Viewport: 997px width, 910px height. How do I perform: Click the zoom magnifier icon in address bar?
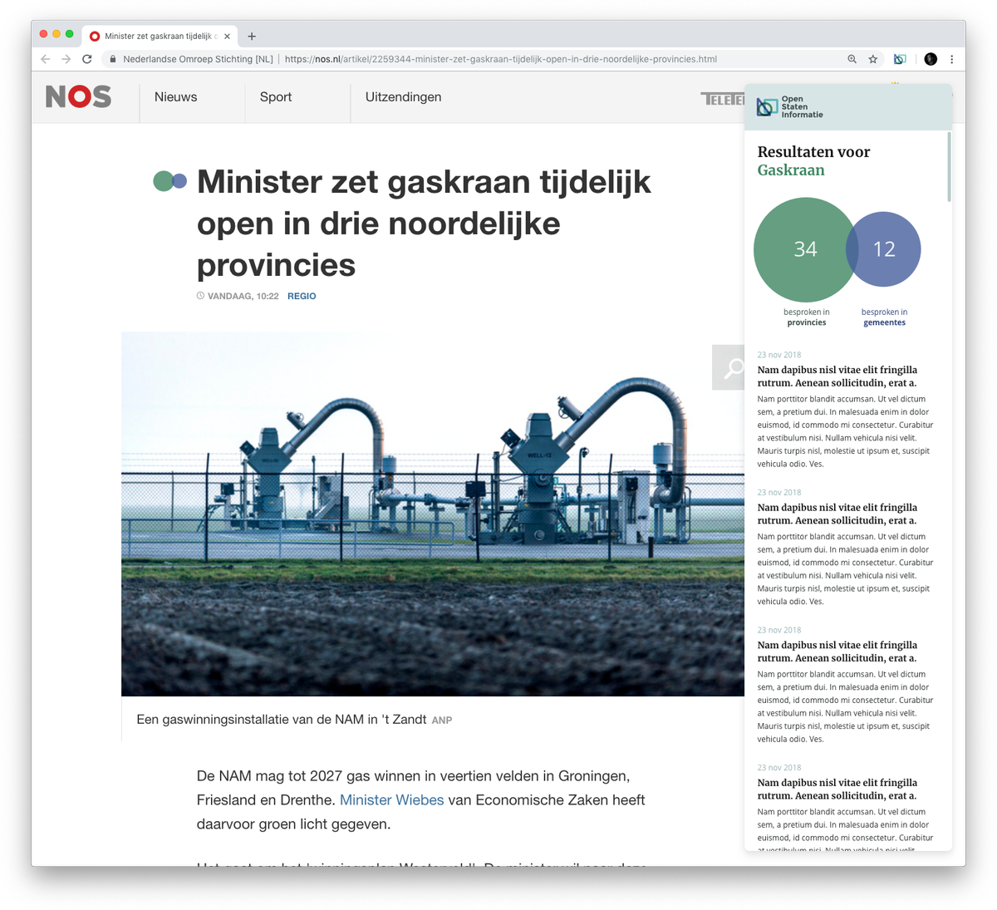[852, 59]
